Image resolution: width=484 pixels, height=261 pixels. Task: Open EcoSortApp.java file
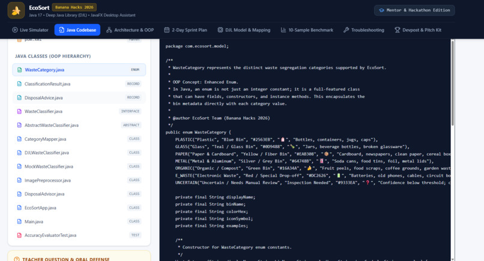[79, 208]
